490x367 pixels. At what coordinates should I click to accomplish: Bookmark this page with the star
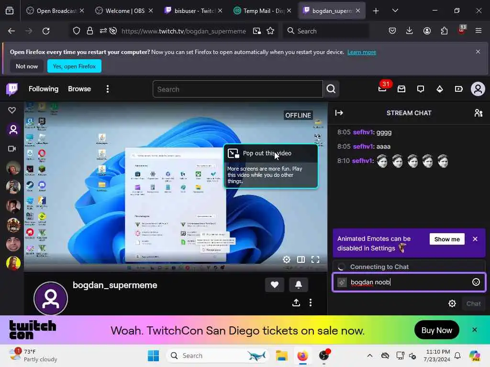[x=270, y=31]
